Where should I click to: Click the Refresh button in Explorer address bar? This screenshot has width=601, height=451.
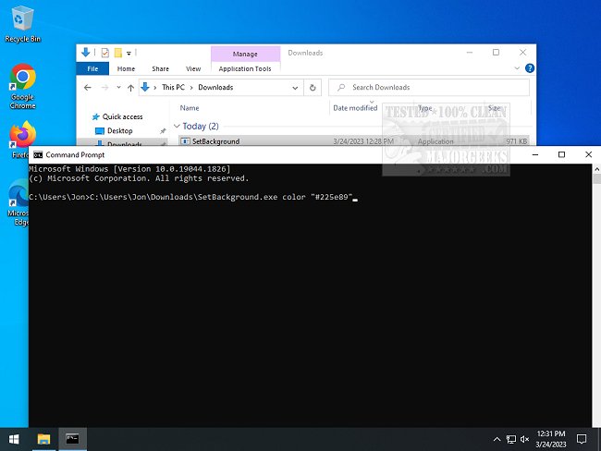pyautogui.click(x=313, y=88)
